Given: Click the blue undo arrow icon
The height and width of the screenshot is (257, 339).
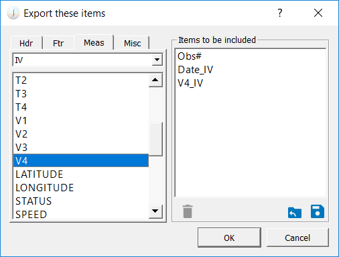Looking at the screenshot, I should [295, 213].
